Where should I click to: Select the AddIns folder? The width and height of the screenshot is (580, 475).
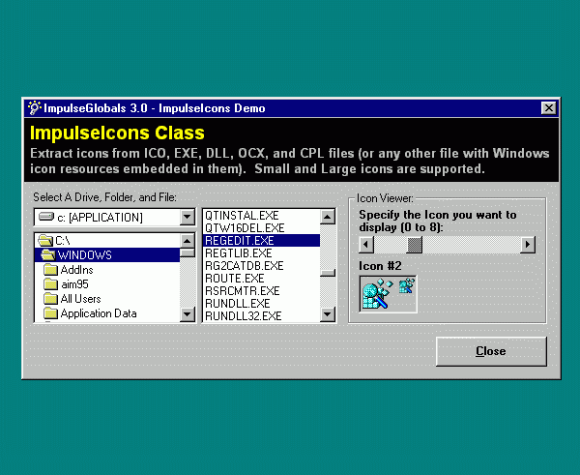107,270
